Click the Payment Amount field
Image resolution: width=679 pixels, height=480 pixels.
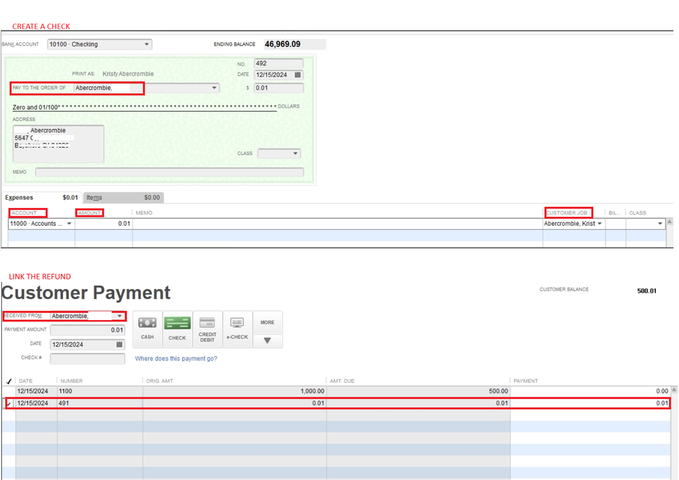[x=88, y=330]
